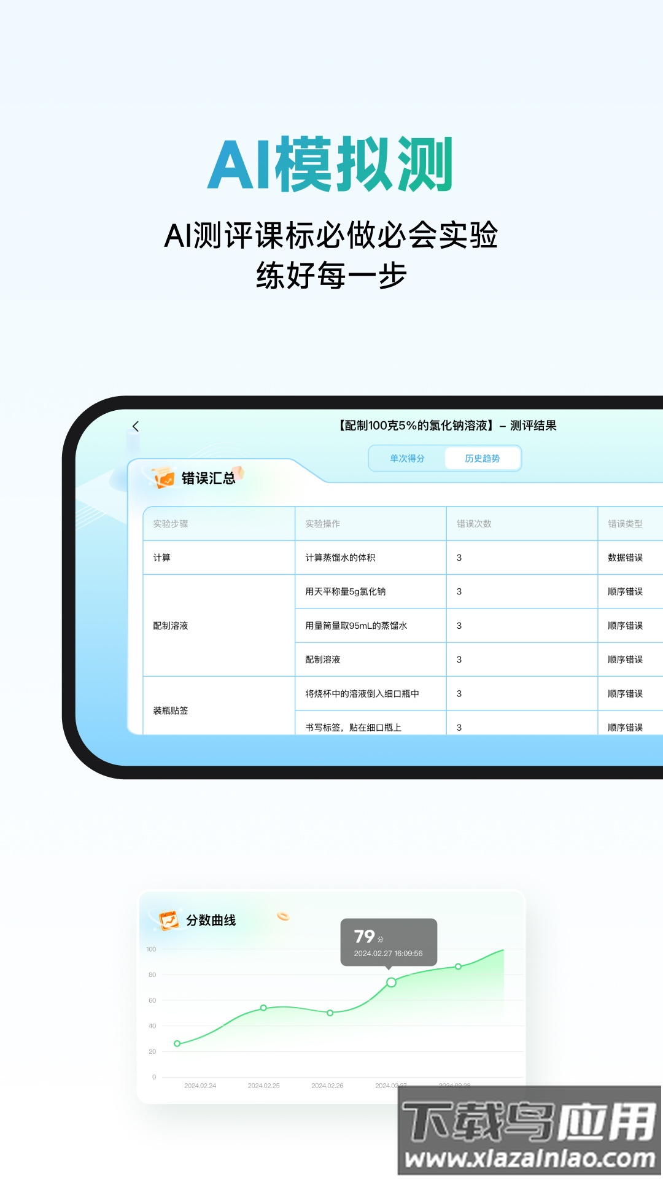Click the 计算蒸馏水的体积 operation row
Screen dimensions: 663x1179
tap(340, 558)
